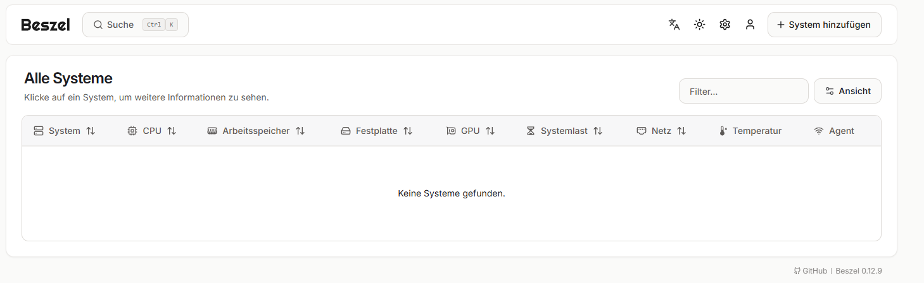Click the Temperatur column thermometer icon
The image size is (924, 283).
coord(723,131)
